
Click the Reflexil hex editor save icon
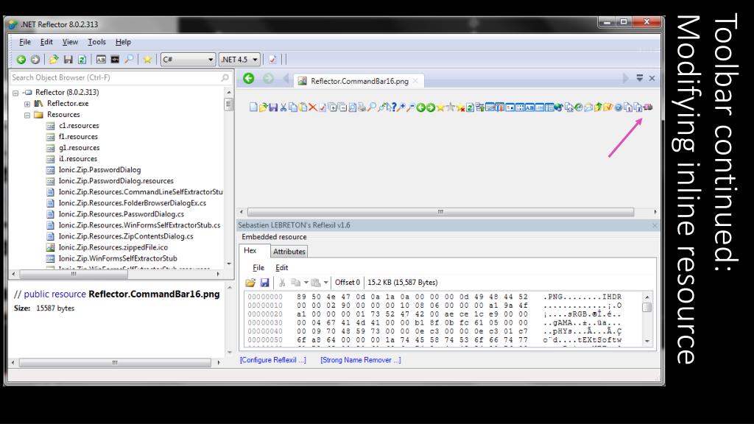coord(264,283)
